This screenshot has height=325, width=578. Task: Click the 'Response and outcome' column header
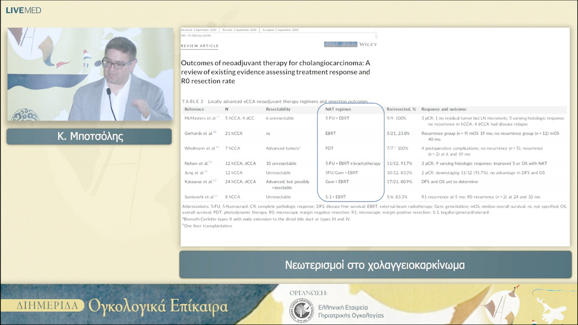444,110
